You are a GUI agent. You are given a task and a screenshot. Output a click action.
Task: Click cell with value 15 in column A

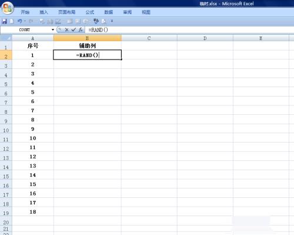pos(33,184)
